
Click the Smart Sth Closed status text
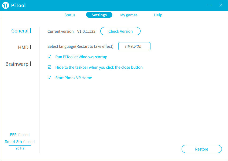click(x=20, y=142)
